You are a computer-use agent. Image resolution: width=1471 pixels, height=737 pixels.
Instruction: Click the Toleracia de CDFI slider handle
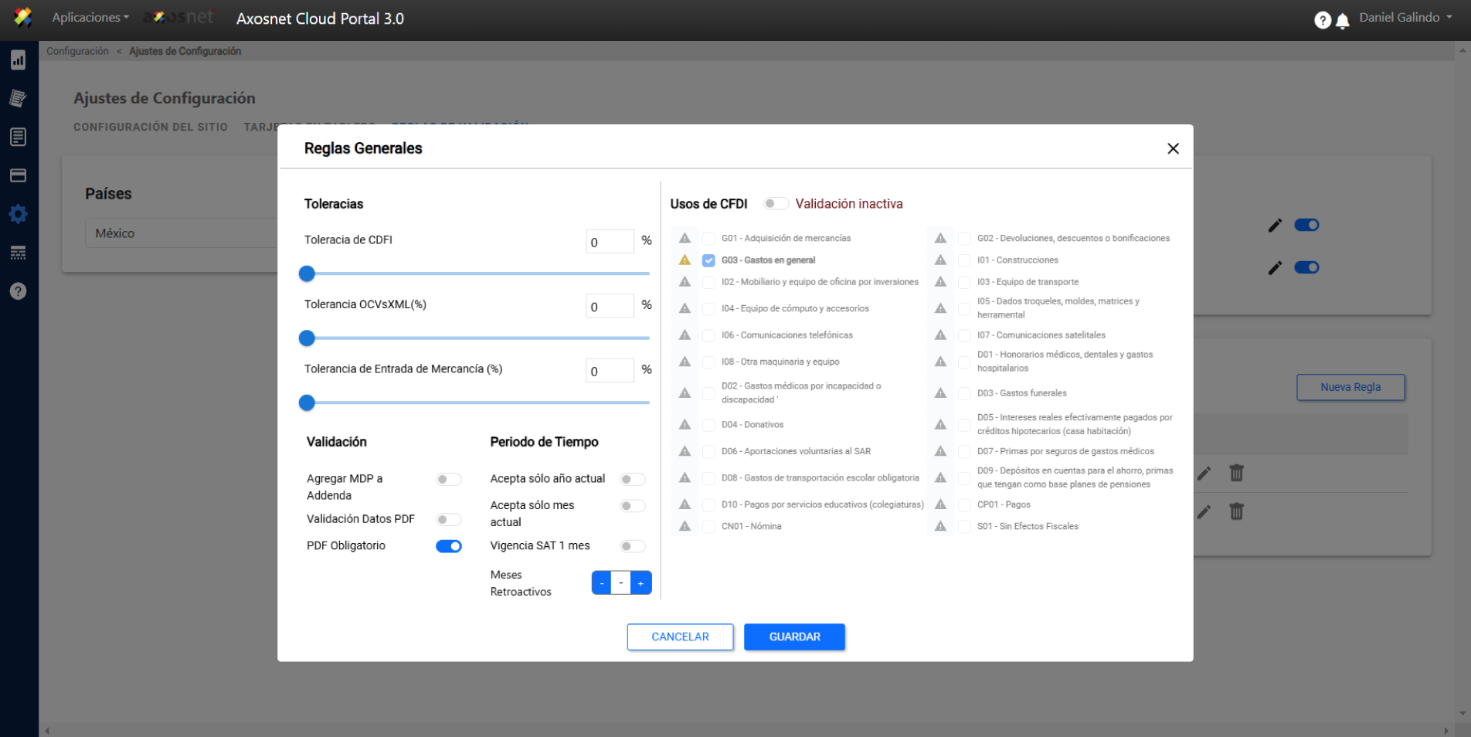[x=307, y=273]
